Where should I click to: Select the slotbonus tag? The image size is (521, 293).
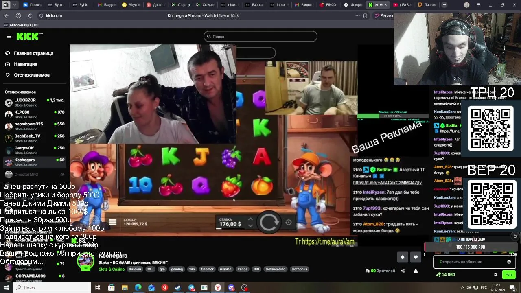click(x=300, y=269)
